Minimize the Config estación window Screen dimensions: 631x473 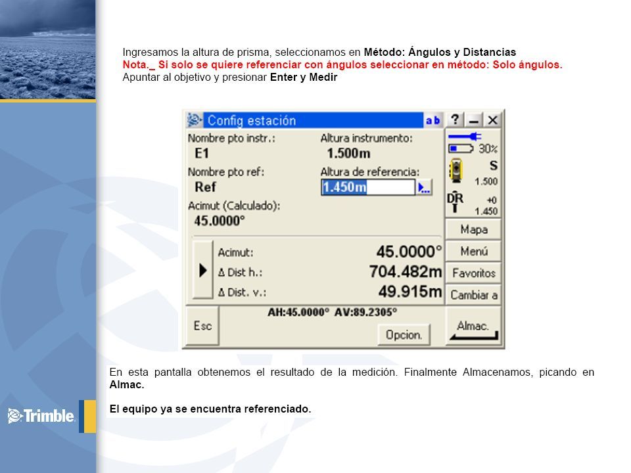474,120
